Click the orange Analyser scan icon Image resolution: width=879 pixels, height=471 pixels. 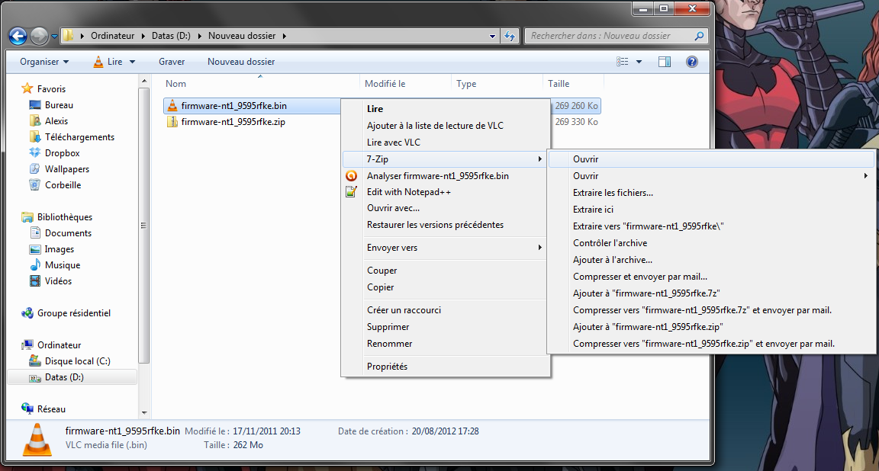(x=352, y=176)
